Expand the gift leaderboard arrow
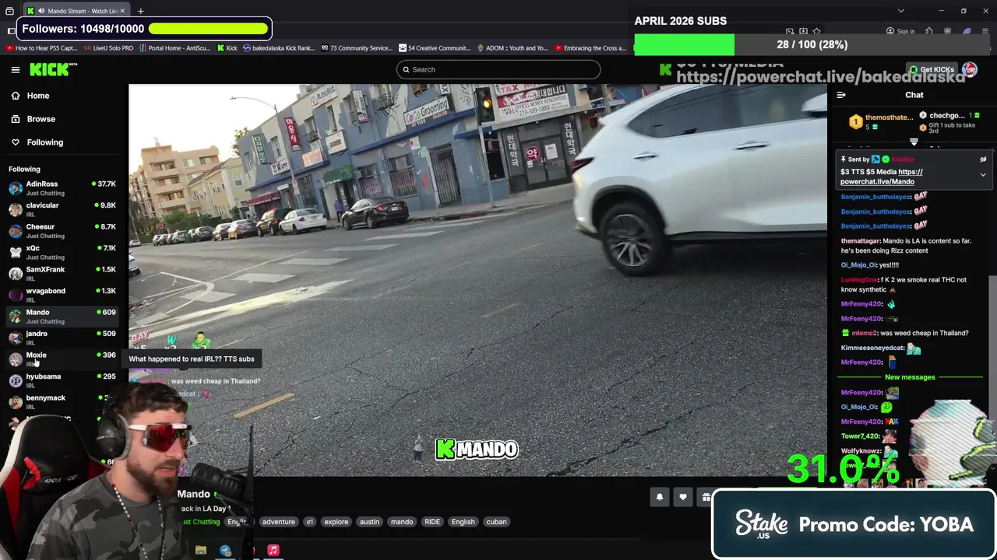 click(x=914, y=142)
